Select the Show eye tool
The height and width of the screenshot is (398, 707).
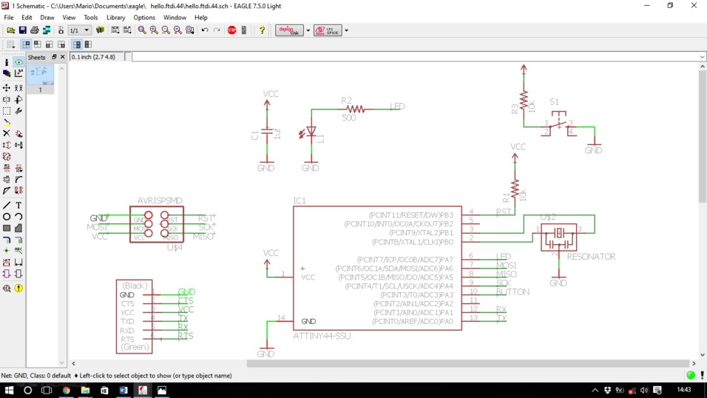coord(18,62)
